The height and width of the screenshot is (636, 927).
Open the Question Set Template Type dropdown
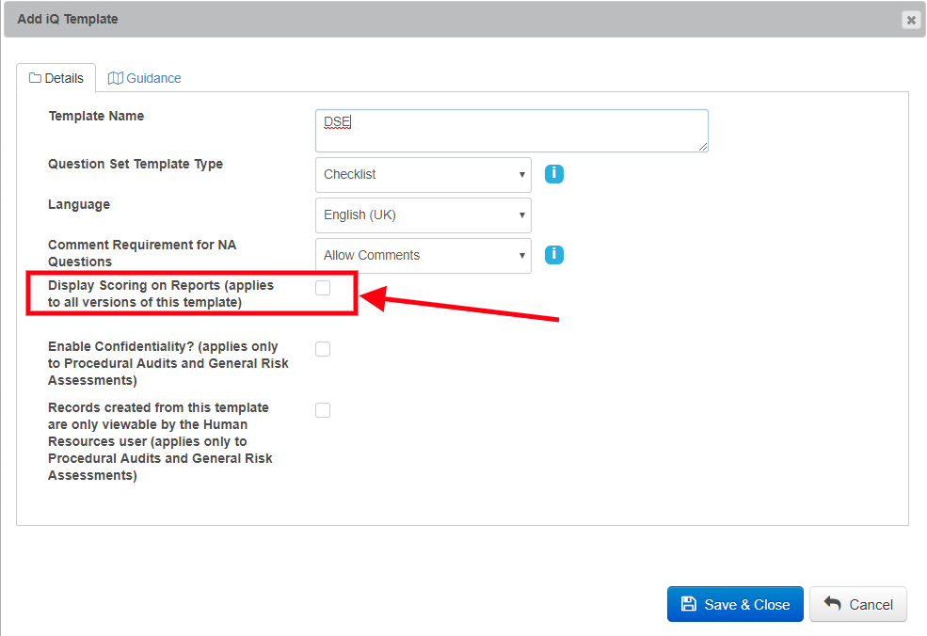423,175
